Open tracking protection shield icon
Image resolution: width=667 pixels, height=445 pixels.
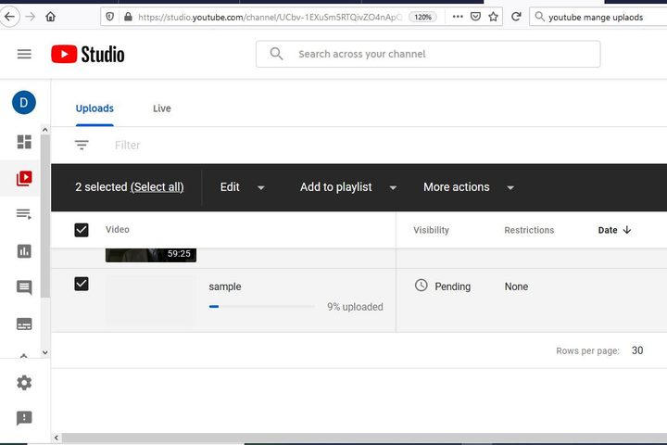click(109, 17)
